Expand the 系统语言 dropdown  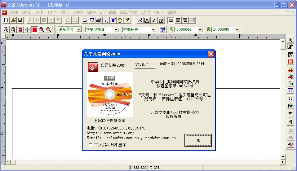tap(79, 30)
